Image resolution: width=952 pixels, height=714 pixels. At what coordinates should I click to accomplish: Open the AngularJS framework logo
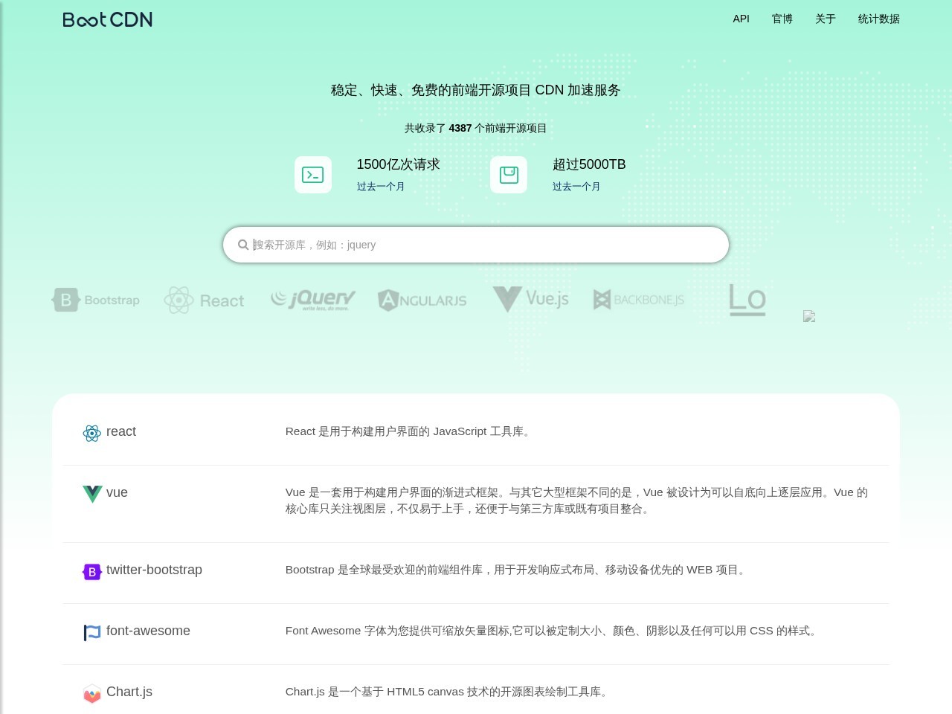click(422, 300)
